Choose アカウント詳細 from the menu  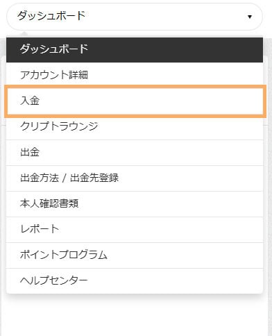[x=135, y=75]
